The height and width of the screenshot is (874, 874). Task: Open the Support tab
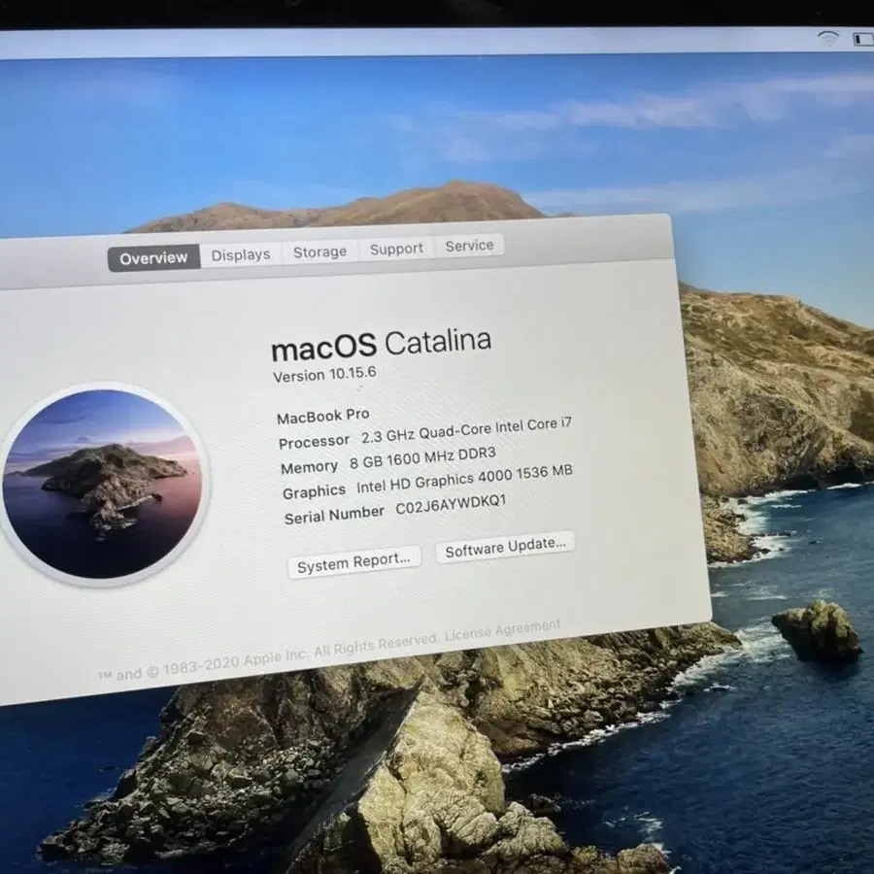[396, 249]
